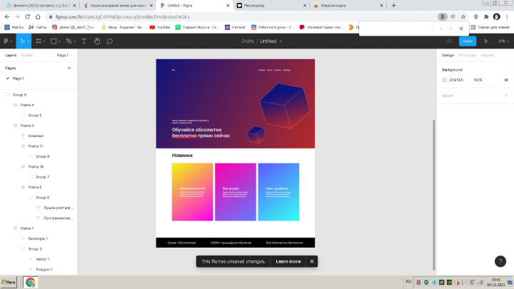This screenshot has width=514, height=289.
Task: Open zoom level 31% dropdown
Action: (x=504, y=41)
